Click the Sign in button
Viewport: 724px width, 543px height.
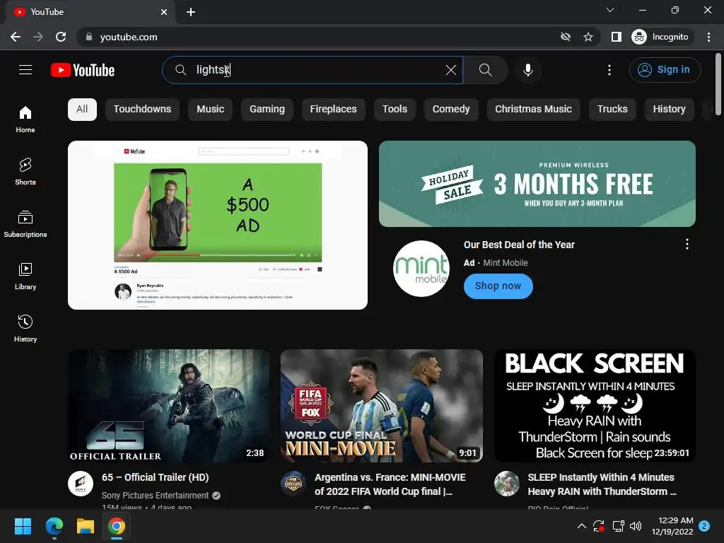tap(665, 70)
